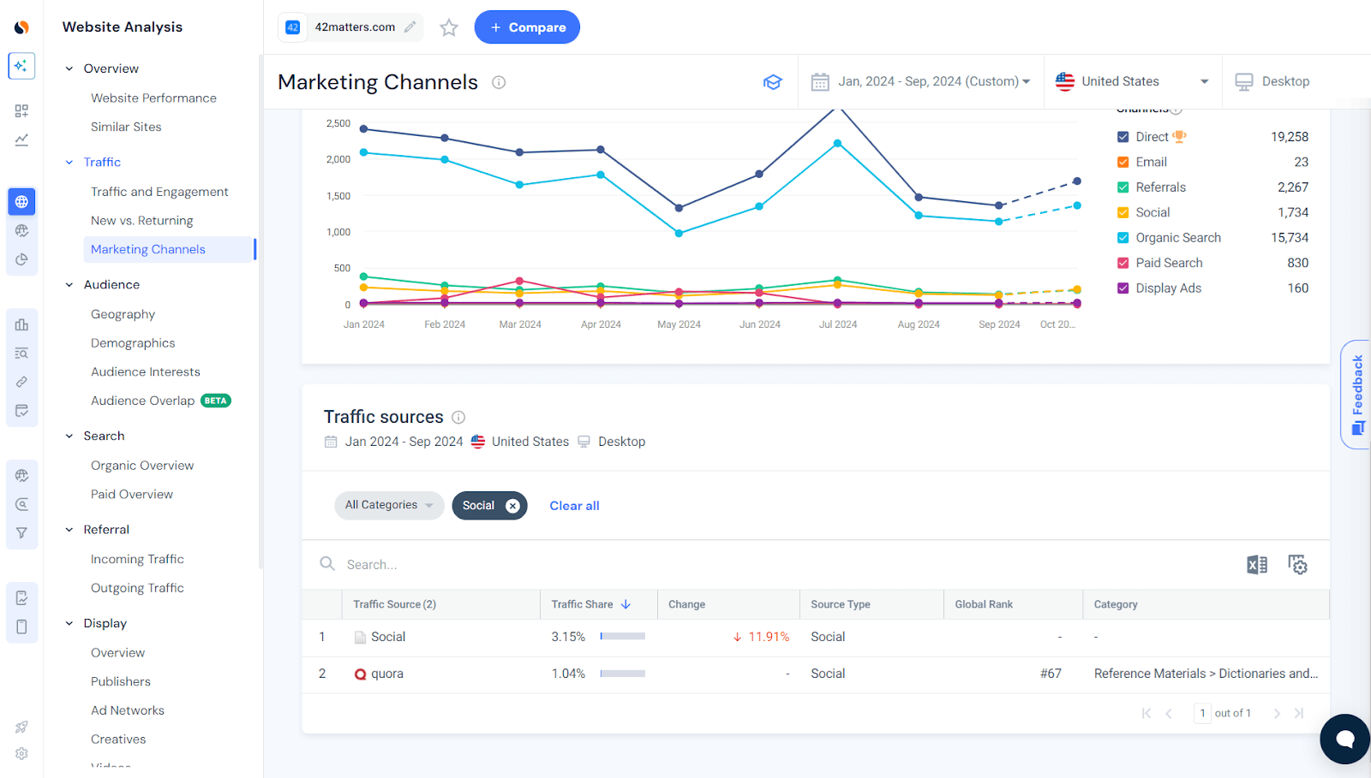Screen dimensions: 1371x778
Task: Click the graduation cap learning icon
Action: click(x=773, y=81)
